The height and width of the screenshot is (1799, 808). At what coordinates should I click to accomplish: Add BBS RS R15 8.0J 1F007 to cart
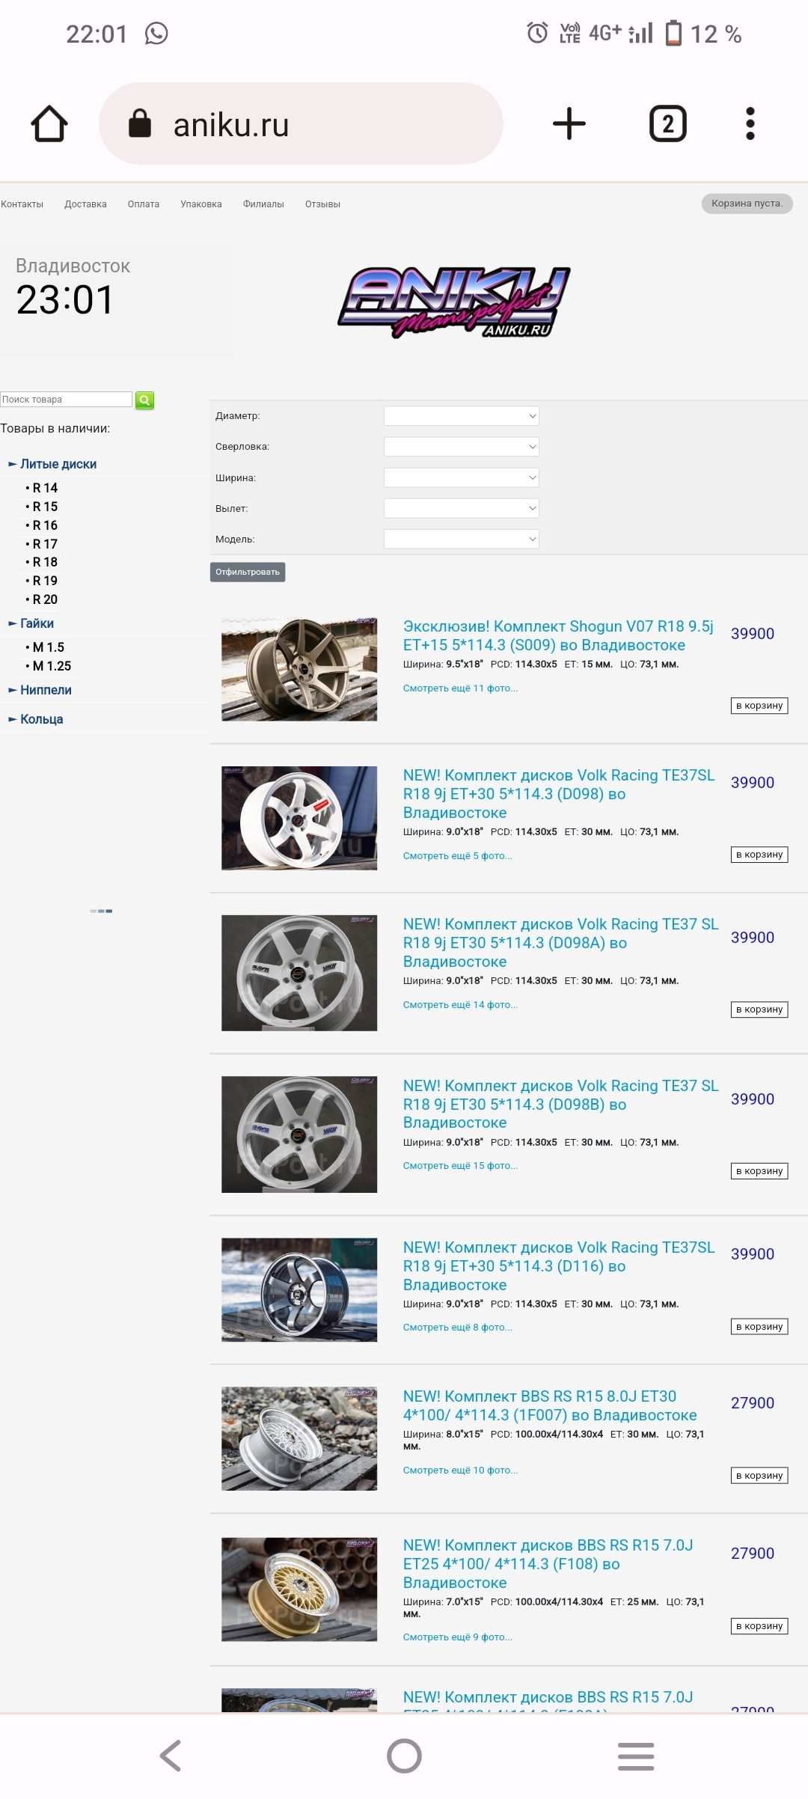tap(759, 1476)
